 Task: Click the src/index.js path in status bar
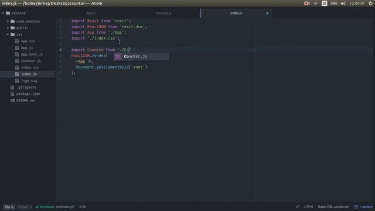(x=65, y=207)
